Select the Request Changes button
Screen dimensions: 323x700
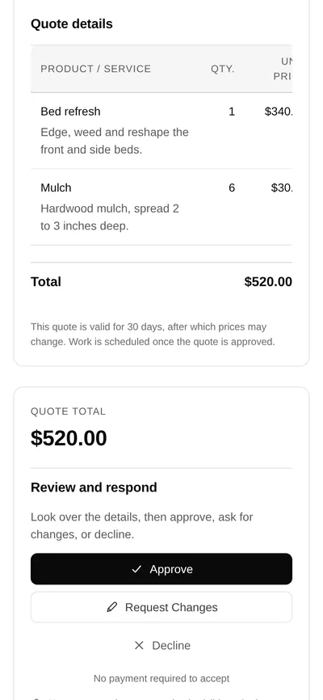(161, 607)
